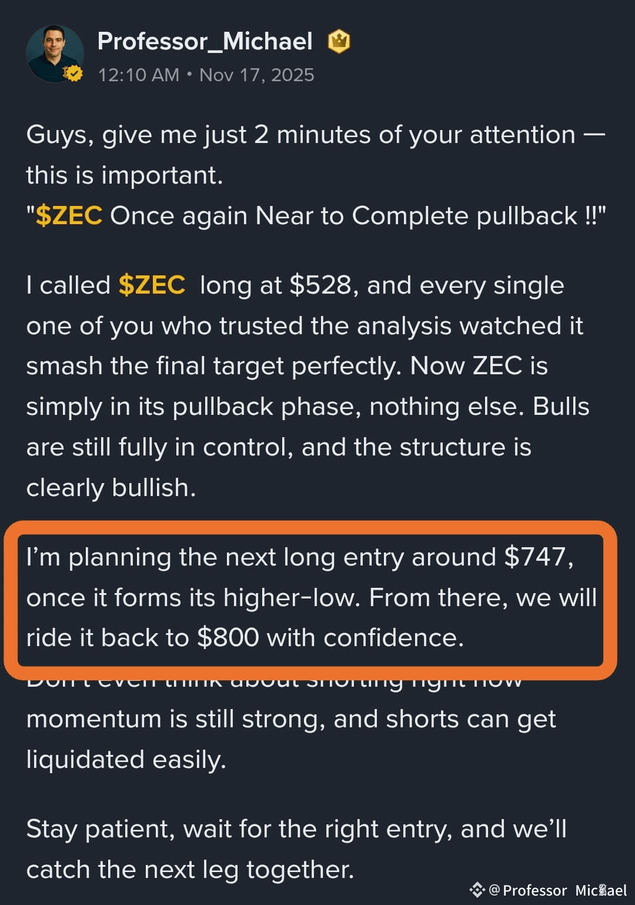Screen dimensions: 635x905
Task: Click the 12:10 AM post timestamp
Action: click(139, 75)
